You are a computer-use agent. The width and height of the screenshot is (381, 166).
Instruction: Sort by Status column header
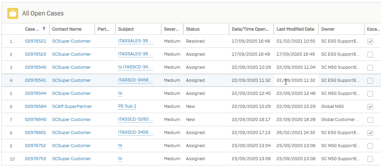[193, 29]
